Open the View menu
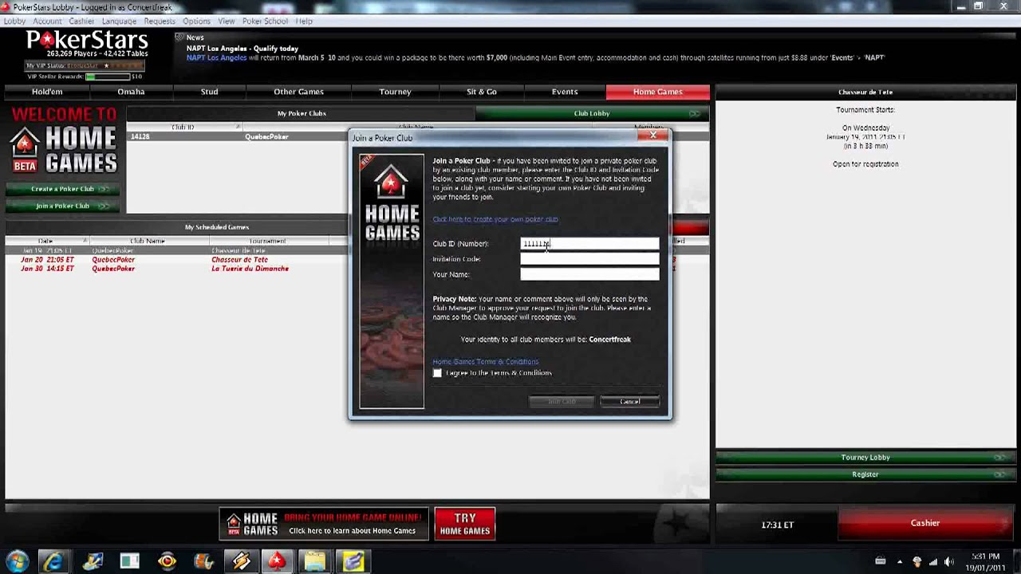The height and width of the screenshot is (574, 1021). (x=227, y=21)
